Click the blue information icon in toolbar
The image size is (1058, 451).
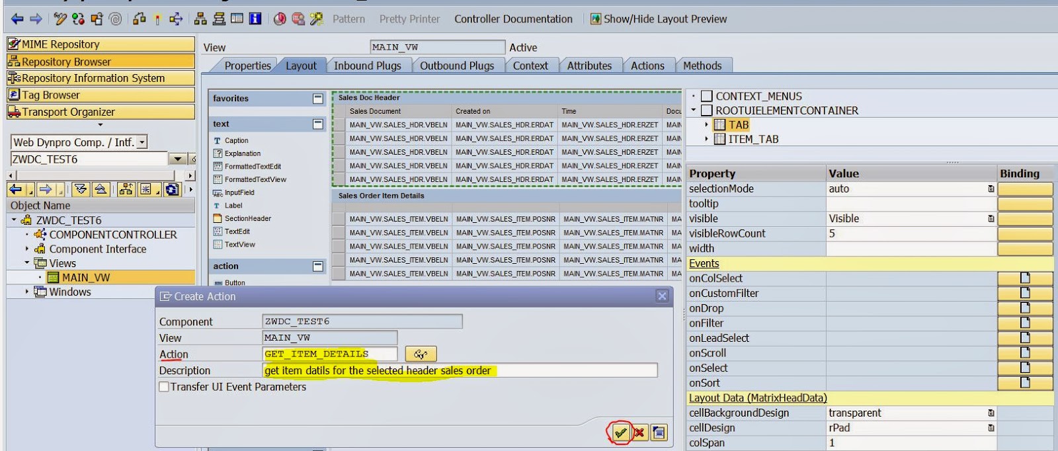point(255,19)
